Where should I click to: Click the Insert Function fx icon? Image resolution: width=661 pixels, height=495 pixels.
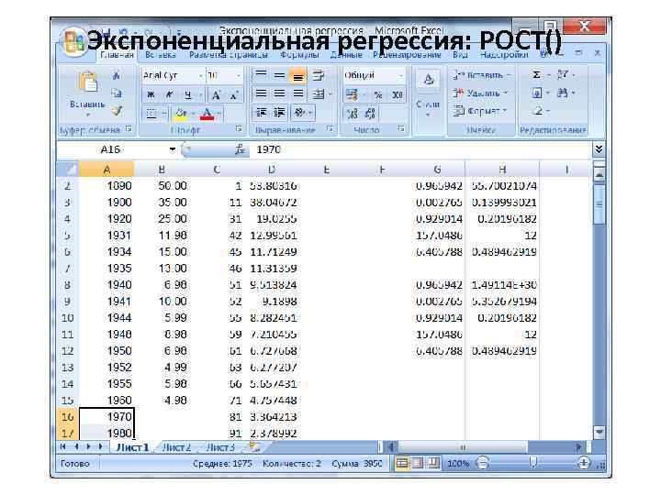[241, 149]
